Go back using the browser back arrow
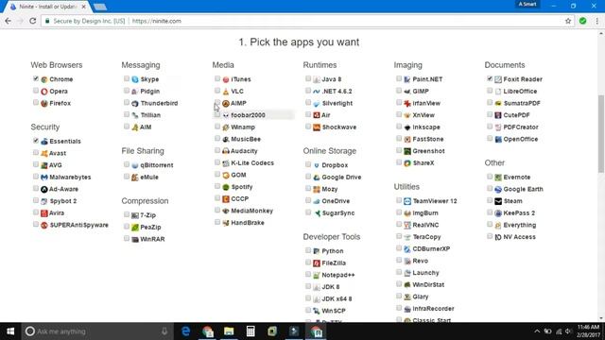The width and height of the screenshot is (605, 340). (9, 21)
